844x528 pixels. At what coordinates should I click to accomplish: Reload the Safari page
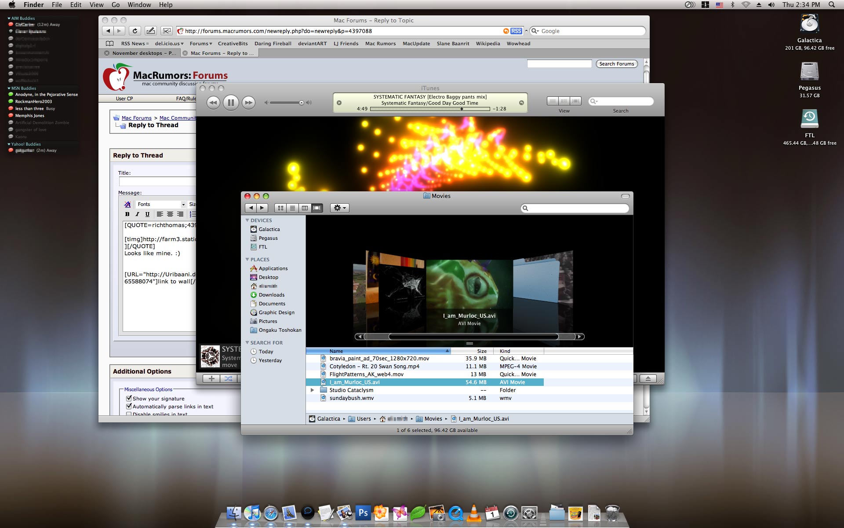coord(135,31)
